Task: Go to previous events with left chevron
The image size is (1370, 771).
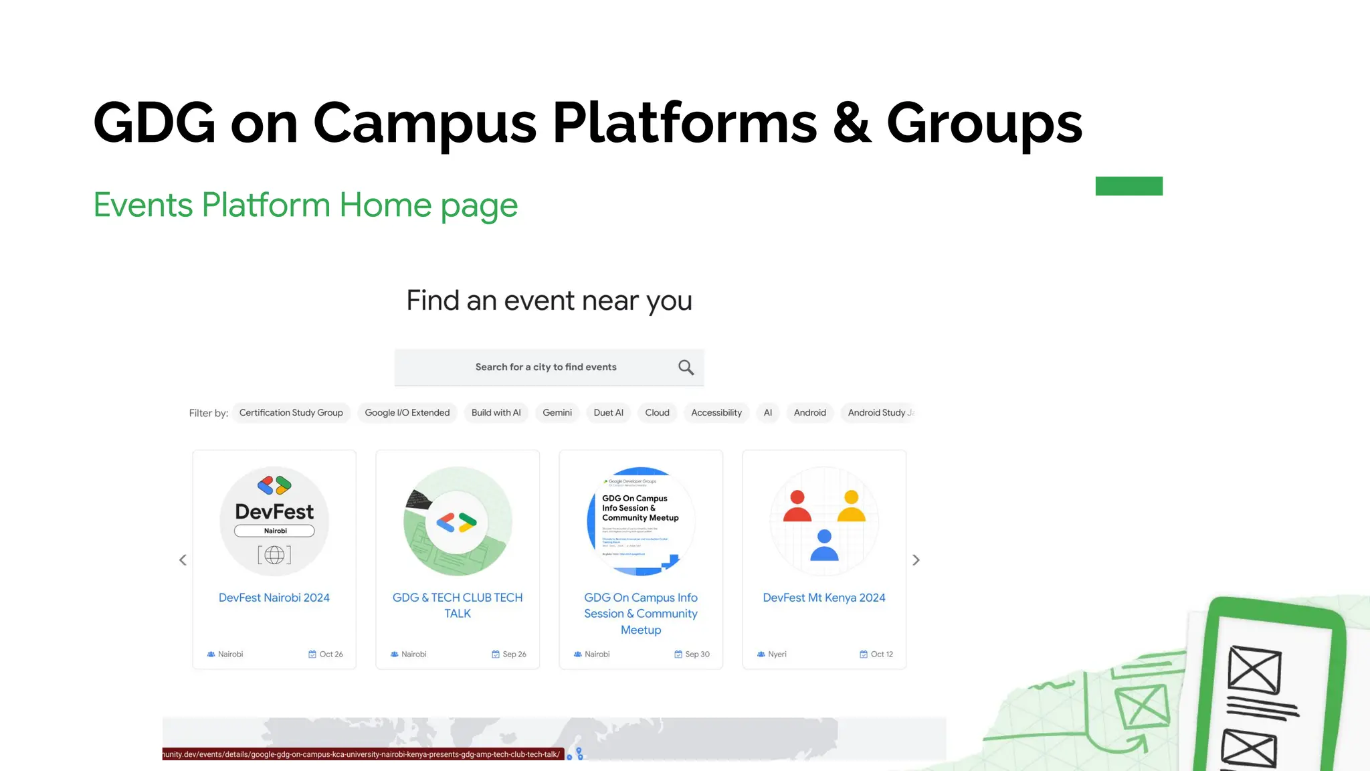Action: (183, 560)
